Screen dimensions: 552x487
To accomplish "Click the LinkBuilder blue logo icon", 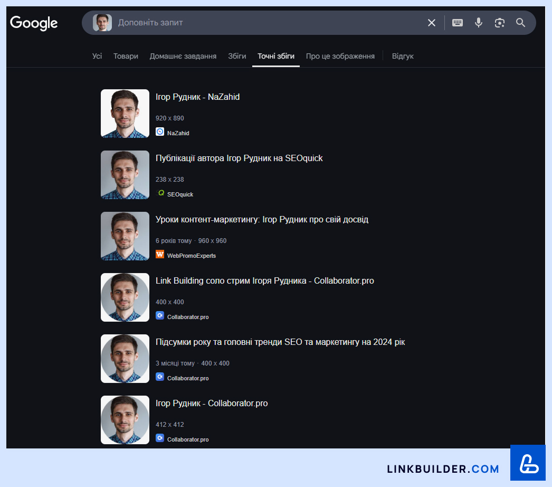I will click(528, 463).
